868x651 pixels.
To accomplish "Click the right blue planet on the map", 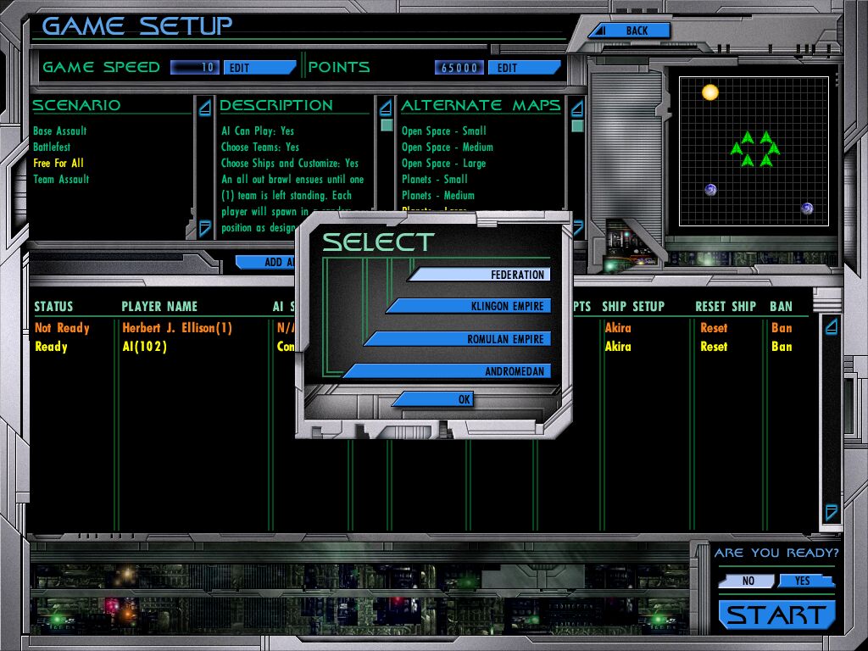I will 807,209.
